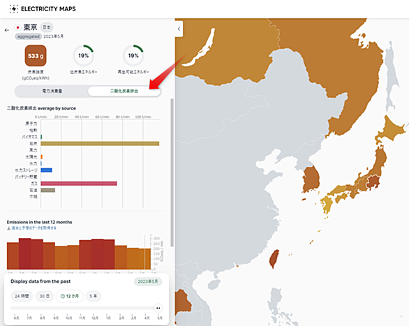Screen dimensions: 409x326
Task: Click the 石炭 coal emissions bar
Action: pos(100,144)
